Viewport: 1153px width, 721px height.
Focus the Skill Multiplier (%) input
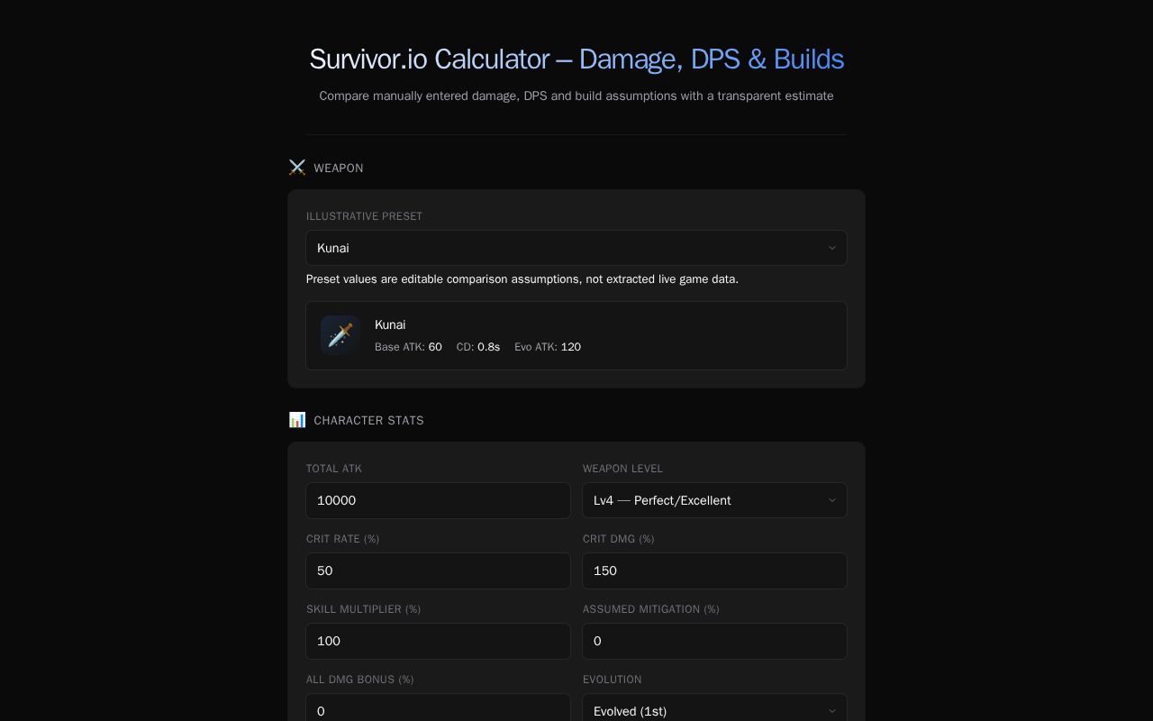click(x=438, y=641)
